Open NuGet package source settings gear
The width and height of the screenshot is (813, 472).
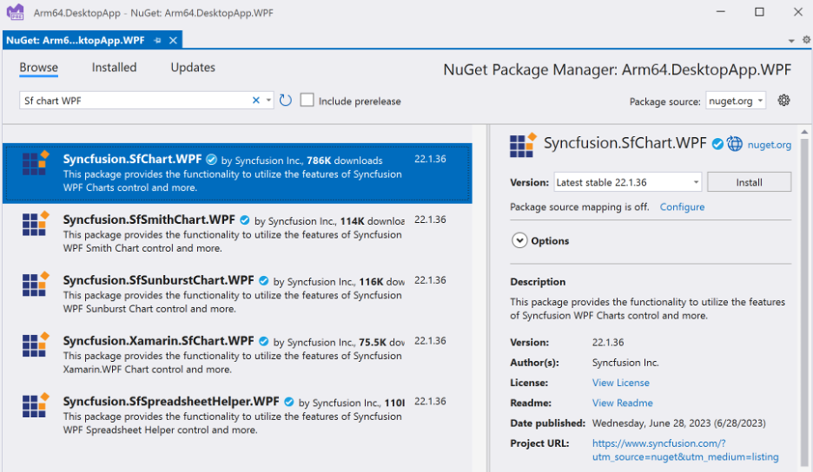(783, 100)
